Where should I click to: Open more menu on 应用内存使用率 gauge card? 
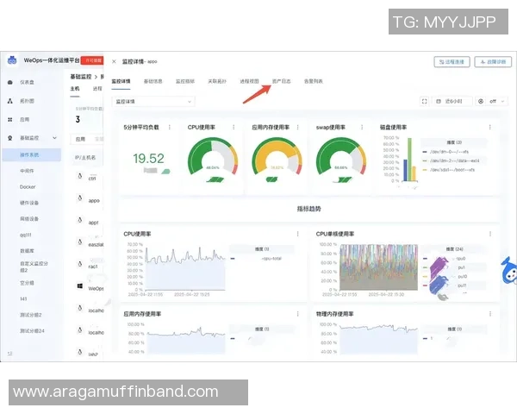(x=297, y=127)
